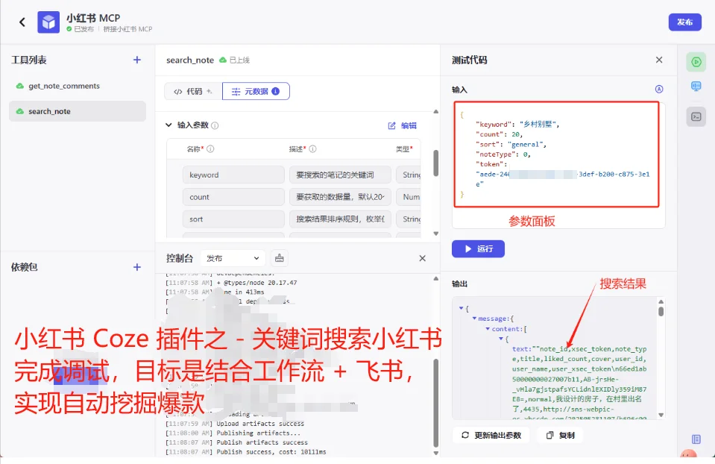Click 编辑 to edit input parameters
Viewport: 715px width, 464px height.
click(403, 125)
